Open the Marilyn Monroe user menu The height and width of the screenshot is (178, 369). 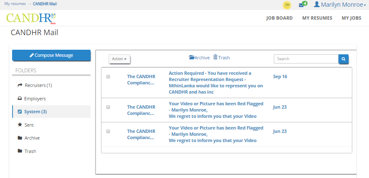coord(340,5)
